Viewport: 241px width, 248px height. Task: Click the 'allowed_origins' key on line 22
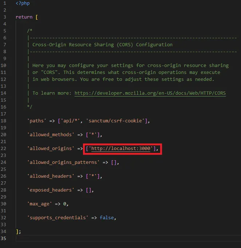click(x=51, y=148)
